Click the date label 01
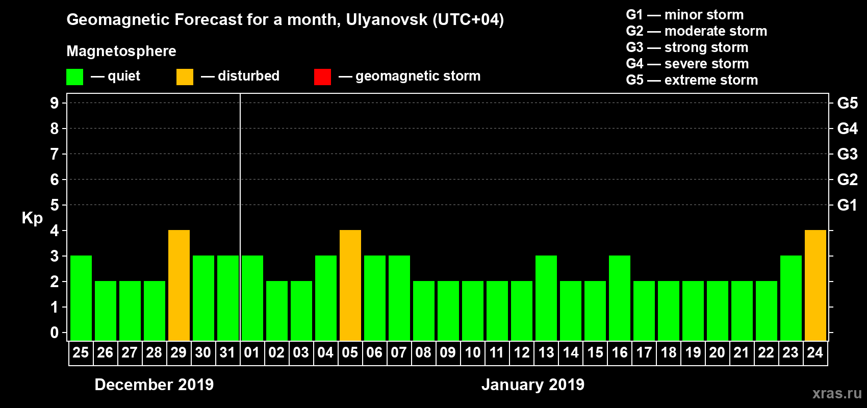867x408 pixels. [x=252, y=352]
